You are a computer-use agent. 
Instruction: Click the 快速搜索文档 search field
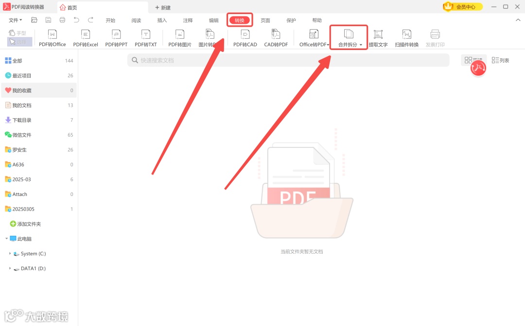(288, 60)
